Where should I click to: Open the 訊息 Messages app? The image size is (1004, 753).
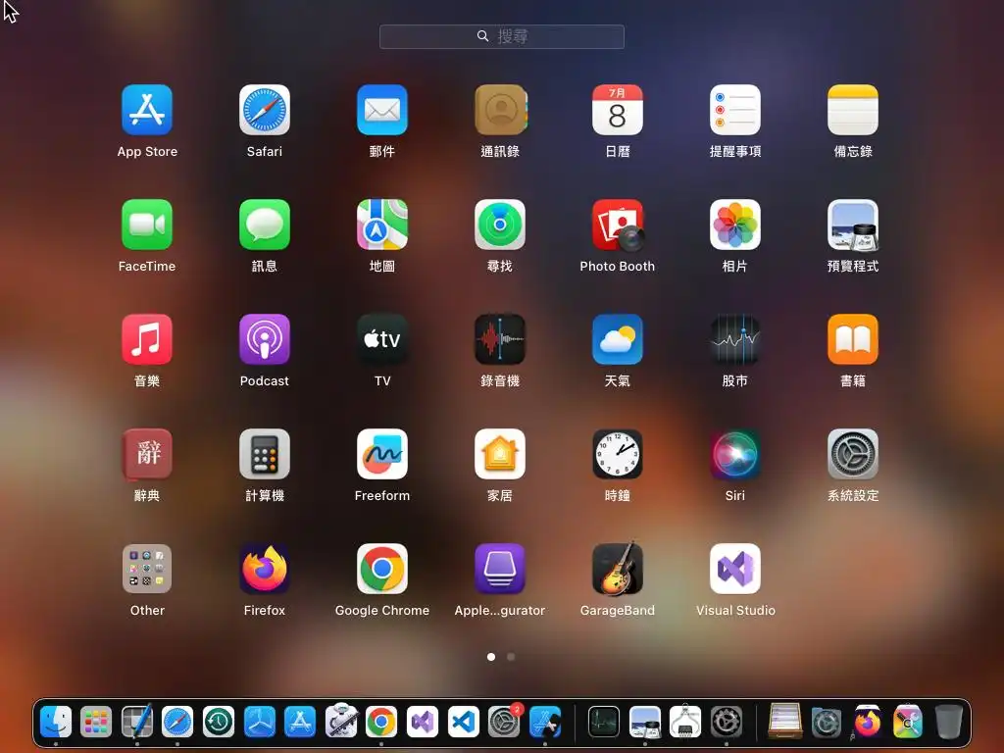(265, 225)
